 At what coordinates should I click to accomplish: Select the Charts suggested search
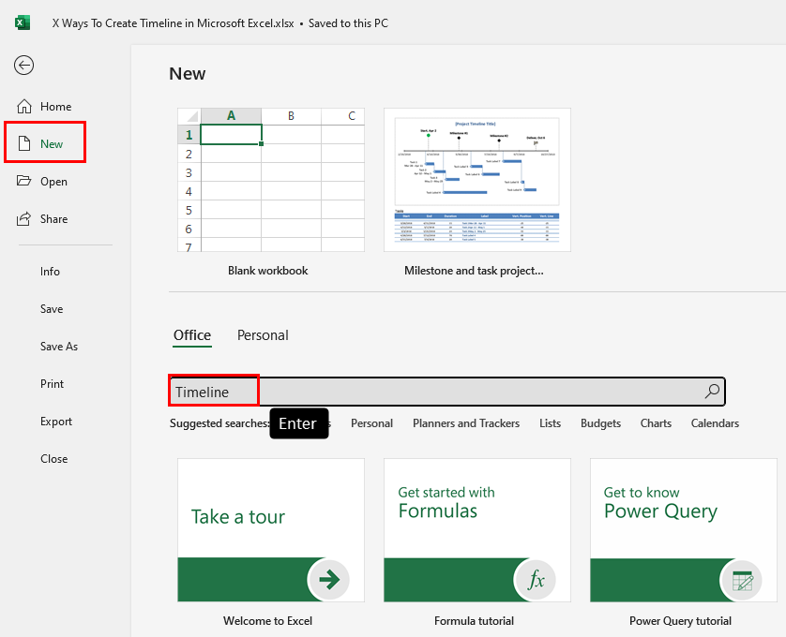pos(656,423)
